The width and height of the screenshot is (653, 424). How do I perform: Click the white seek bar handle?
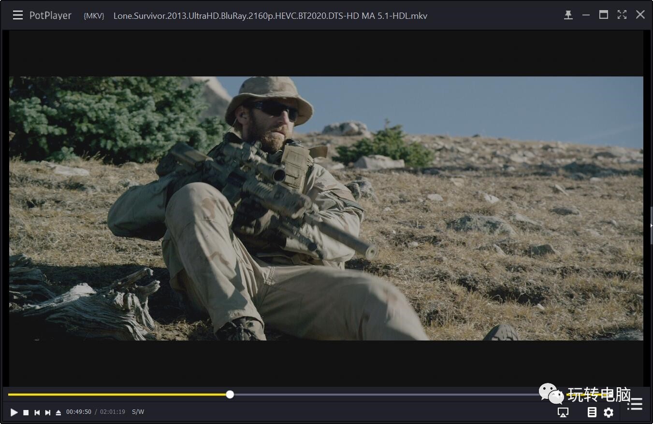pyautogui.click(x=230, y=395)
